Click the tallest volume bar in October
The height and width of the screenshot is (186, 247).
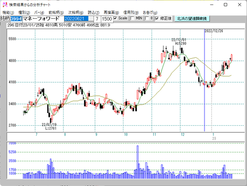[137, 162]
